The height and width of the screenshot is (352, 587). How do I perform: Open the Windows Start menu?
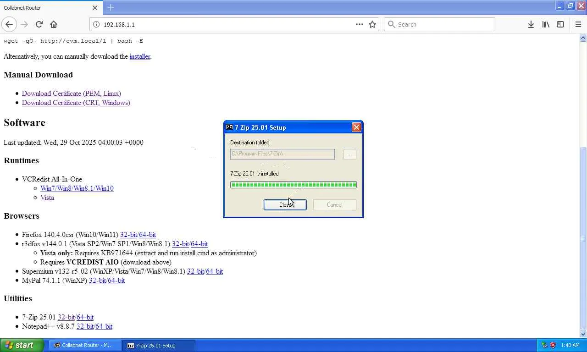click(x=22, y=346)
